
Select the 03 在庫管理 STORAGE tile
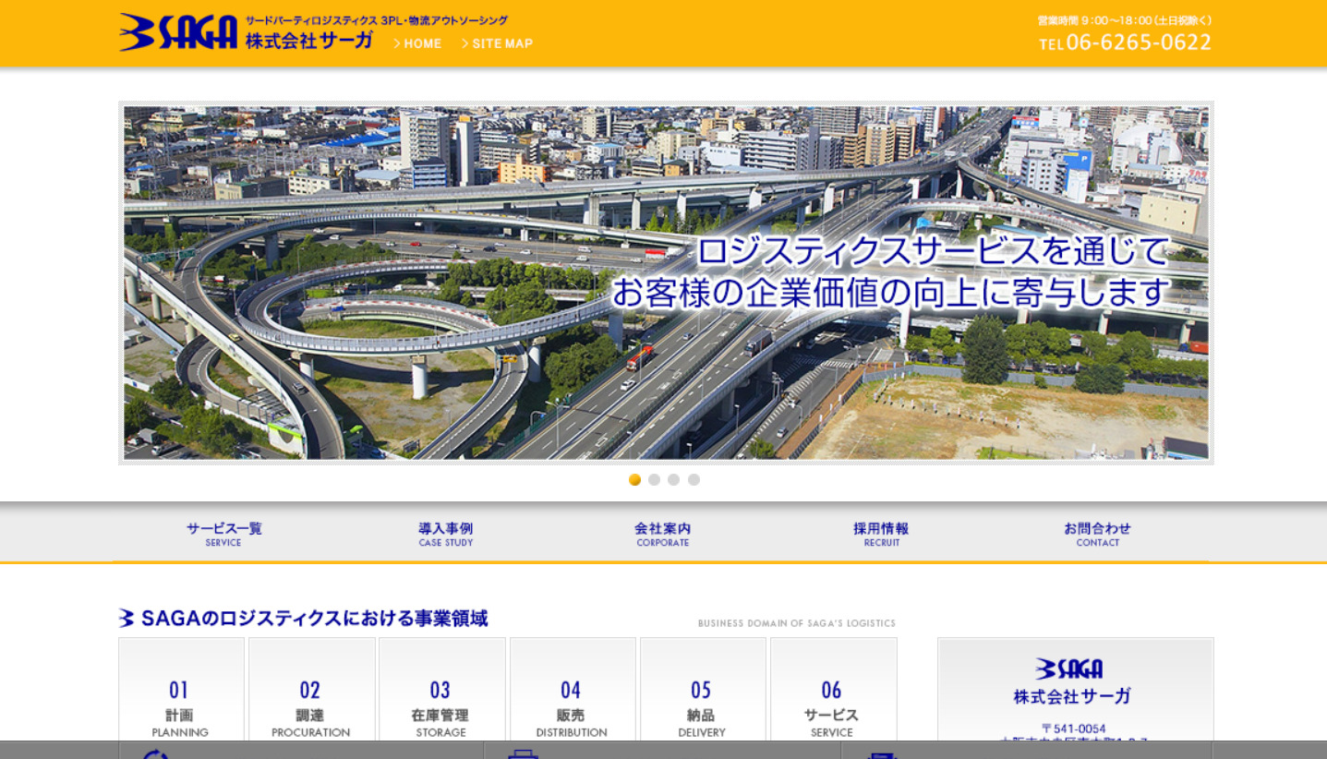[x=441, y=689]
